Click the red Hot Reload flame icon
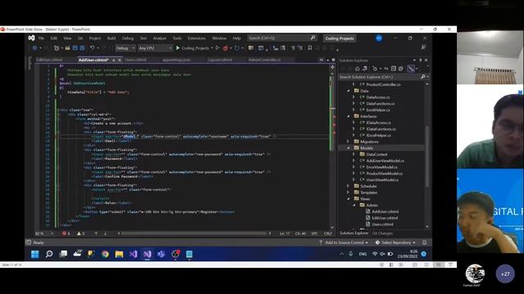The height and width of the screenshot is (294, 524). point(225,48)
